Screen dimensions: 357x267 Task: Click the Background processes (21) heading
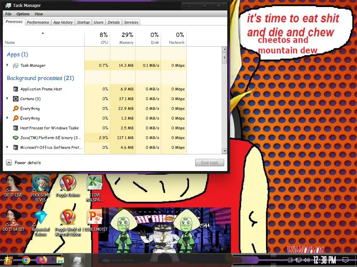point(40,78)
